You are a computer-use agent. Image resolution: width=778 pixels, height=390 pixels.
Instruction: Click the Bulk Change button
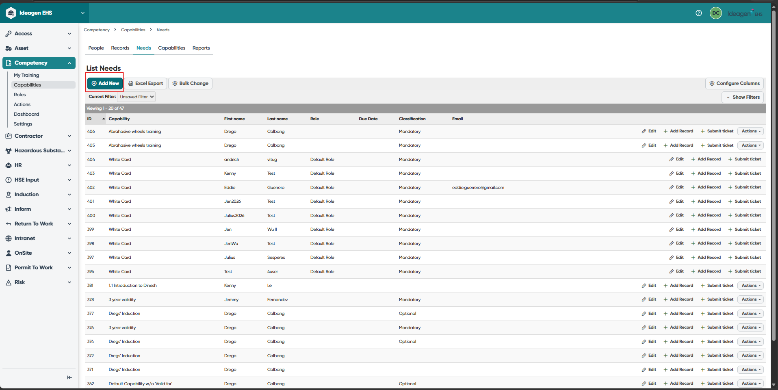pos(190,83)
